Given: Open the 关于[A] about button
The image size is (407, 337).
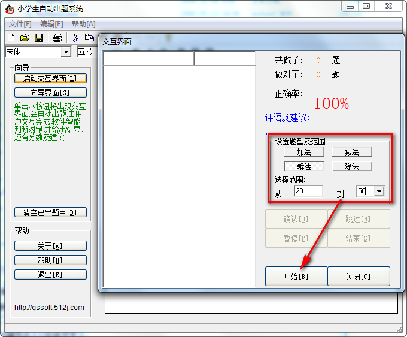Looking at the screenshot, I should [50, 246].
